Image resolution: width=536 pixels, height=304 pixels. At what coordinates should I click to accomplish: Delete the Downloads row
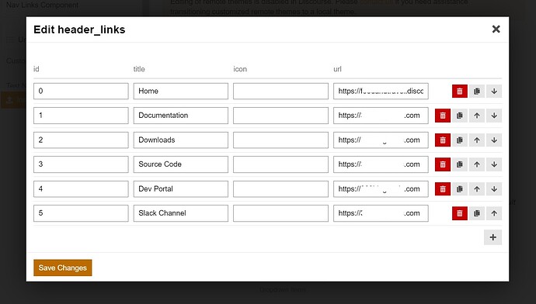(x=442, y=140)
